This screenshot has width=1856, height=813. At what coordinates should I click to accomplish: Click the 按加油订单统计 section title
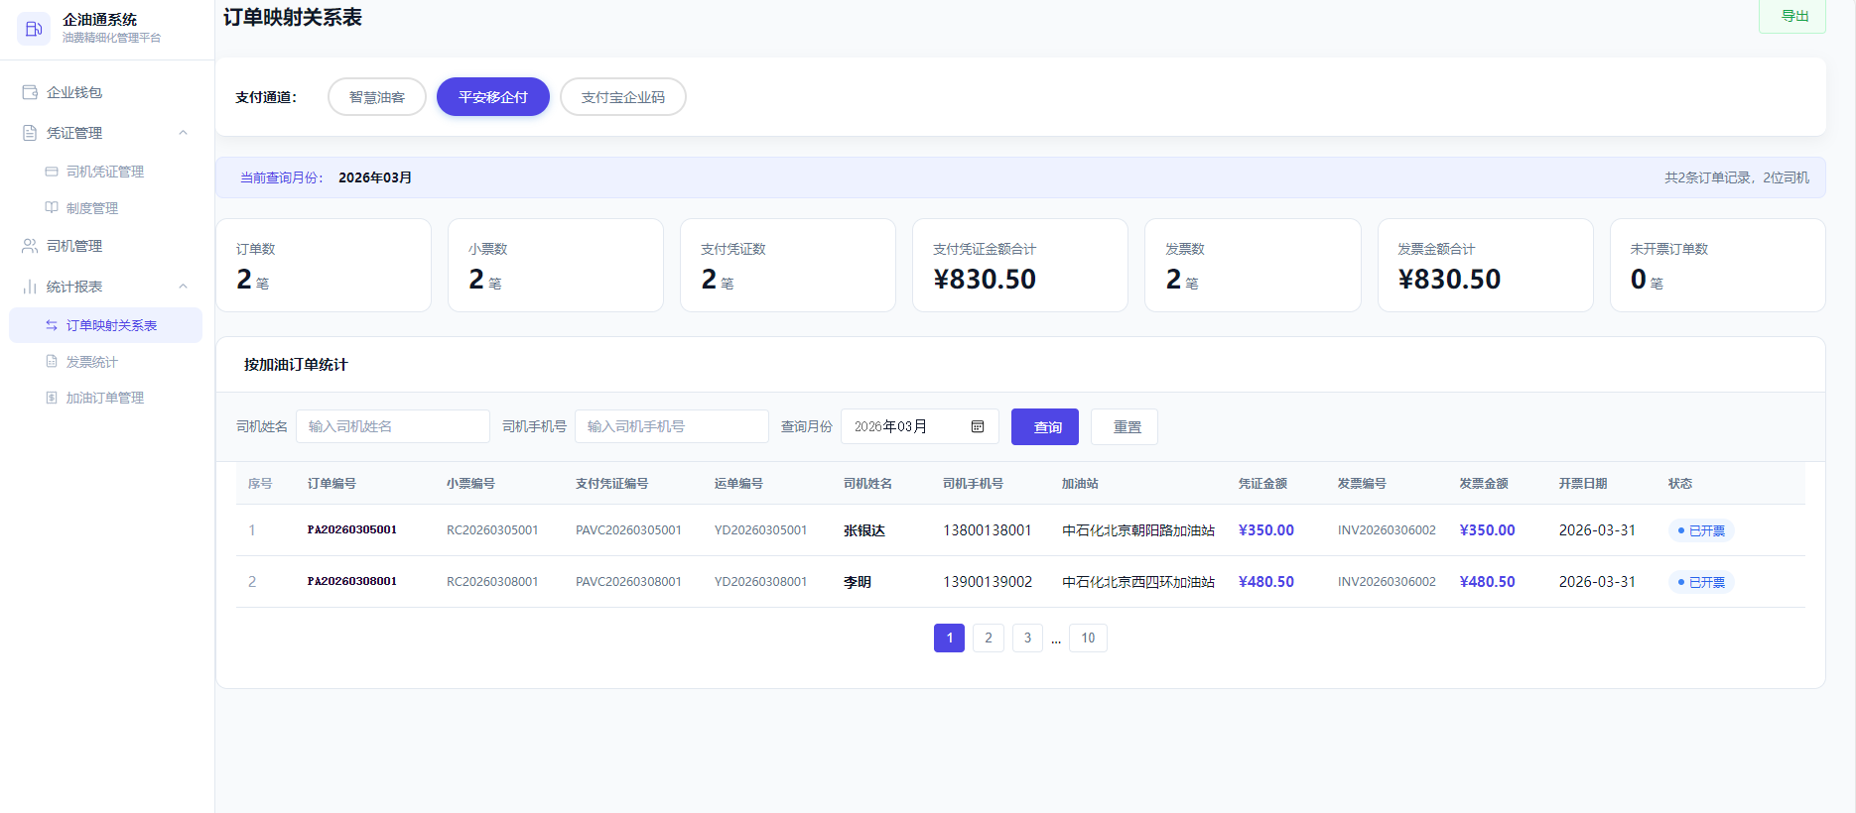pos(296,365)
